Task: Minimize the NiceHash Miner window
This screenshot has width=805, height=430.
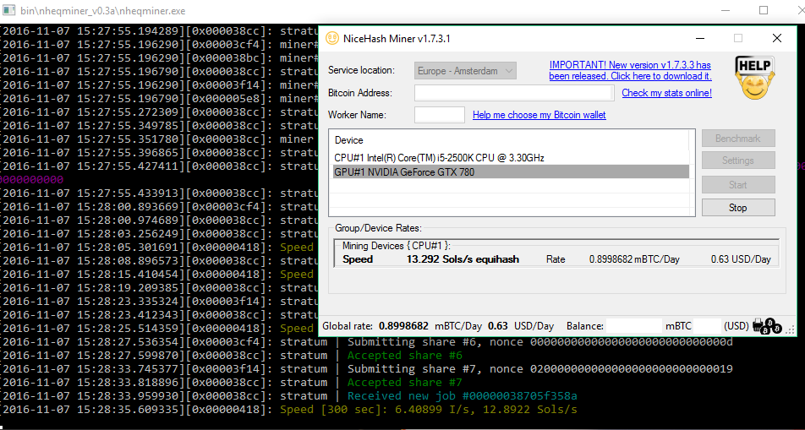Action: pos(700,38)
